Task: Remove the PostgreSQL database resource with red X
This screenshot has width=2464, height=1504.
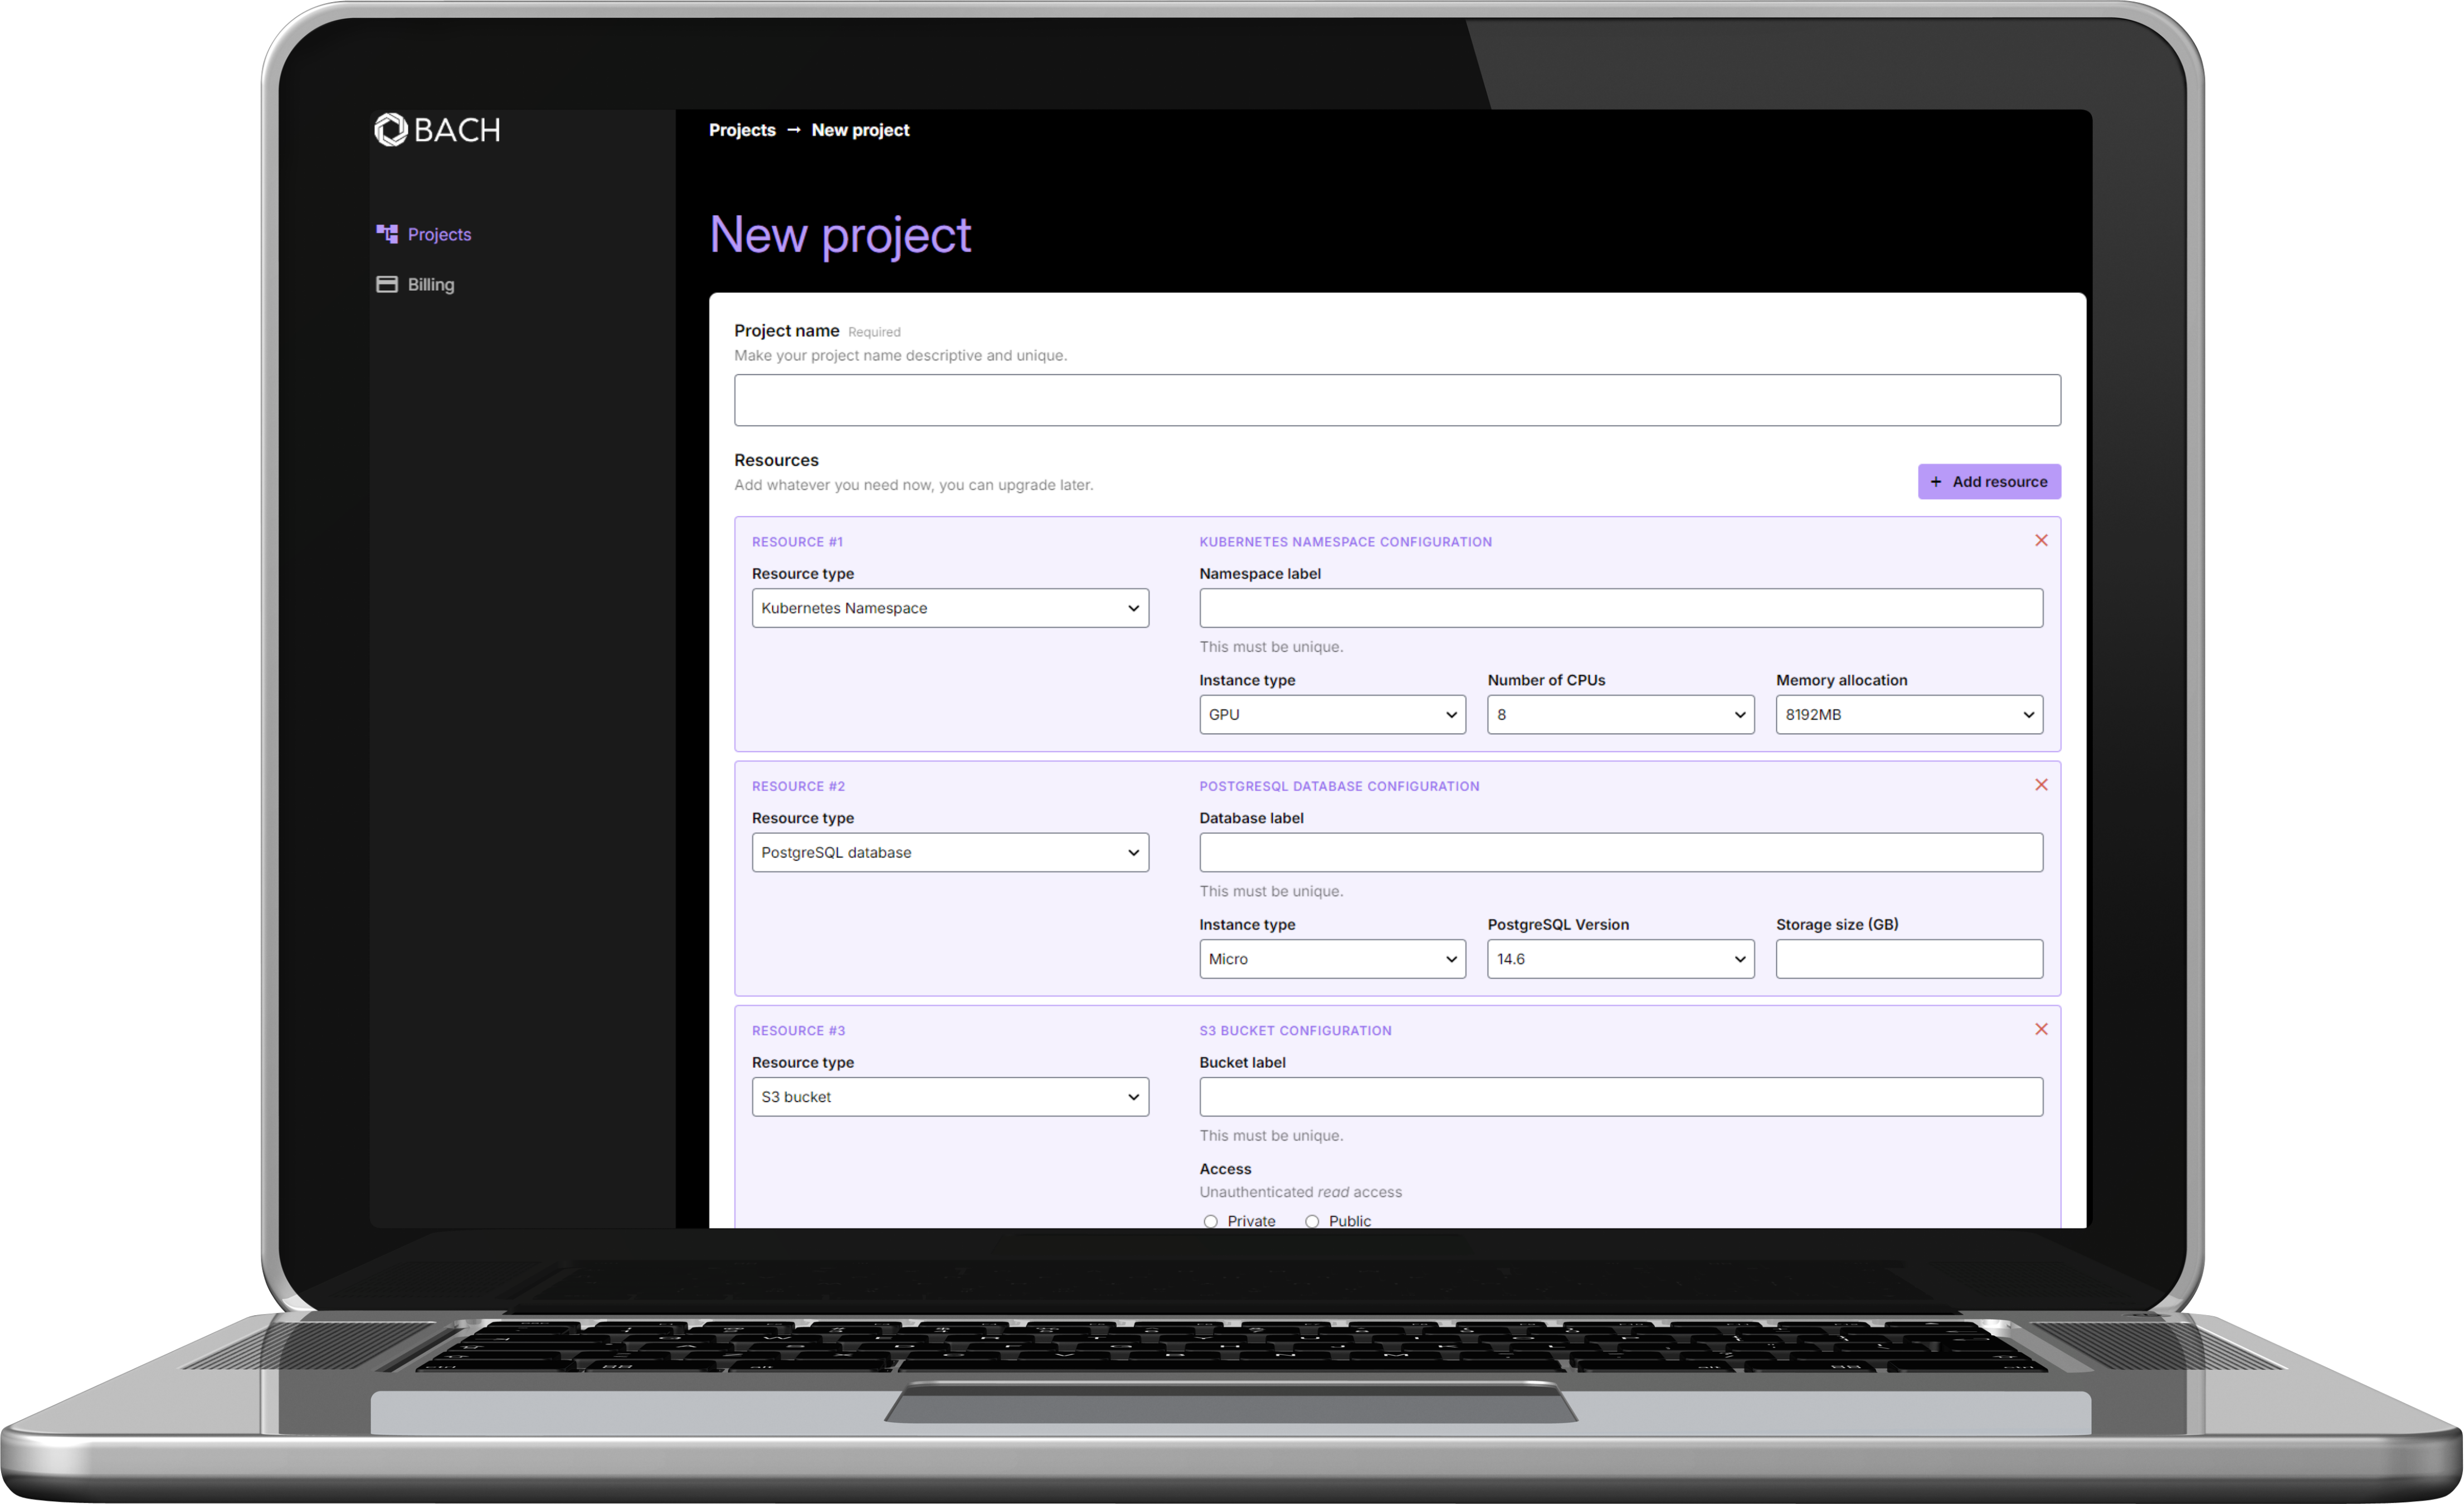Action: [2041, 784]
